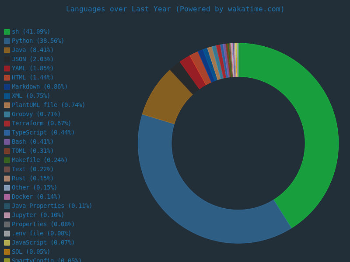The height and width of the screenshot is (262, 350).
Task: Select the 'Text (0.22%)' legend label
Action: pyautogui.click(x=33, y=169)
